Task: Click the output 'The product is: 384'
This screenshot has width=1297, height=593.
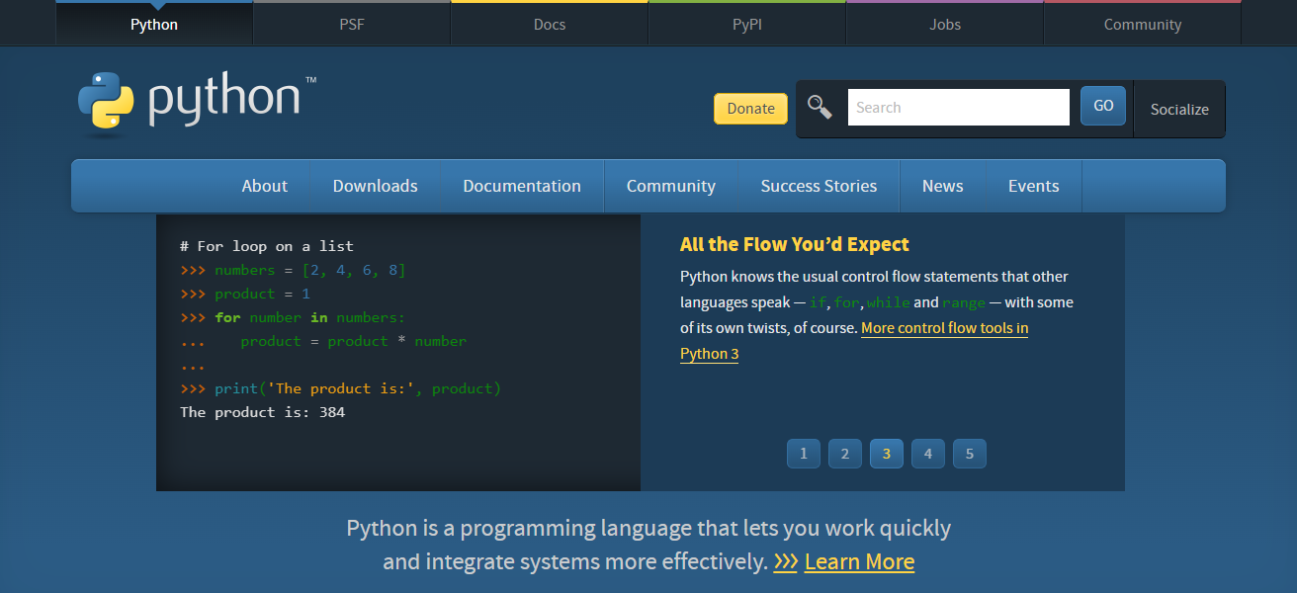Action: click(263, 412)
